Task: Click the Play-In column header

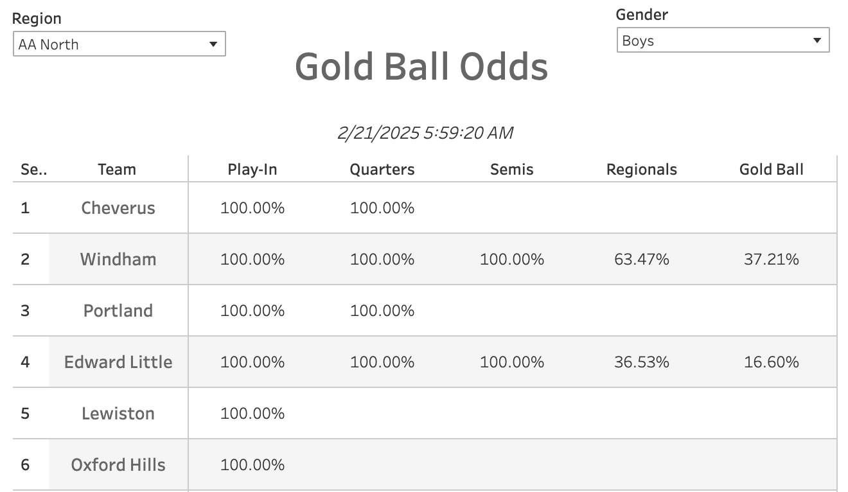Action: tap(252, 170)
